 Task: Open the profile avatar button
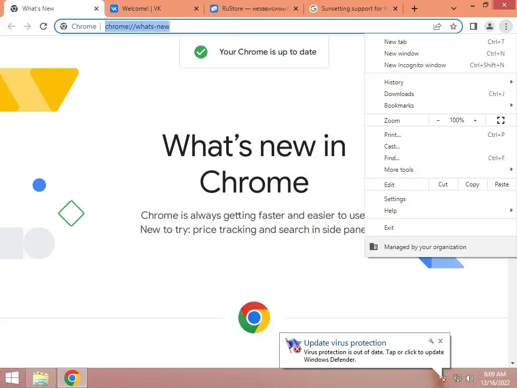490,26
